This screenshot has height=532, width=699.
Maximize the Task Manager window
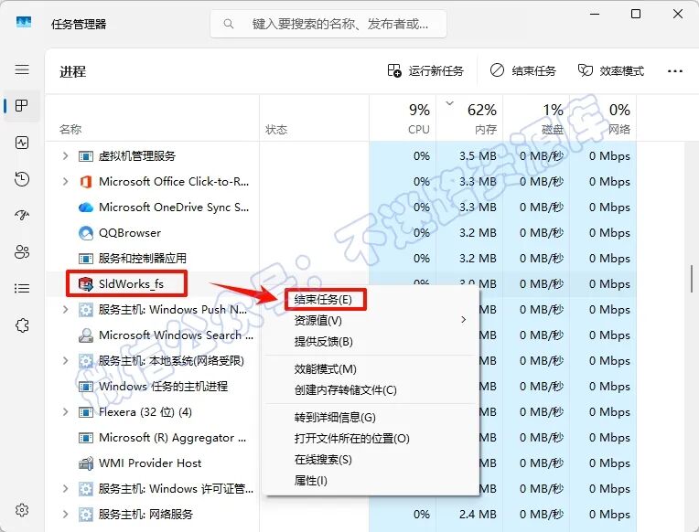(636, 14)
